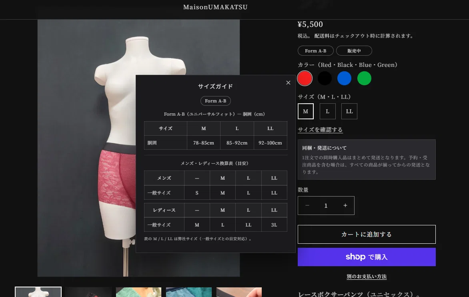Choose size L option

pos(327,111)
